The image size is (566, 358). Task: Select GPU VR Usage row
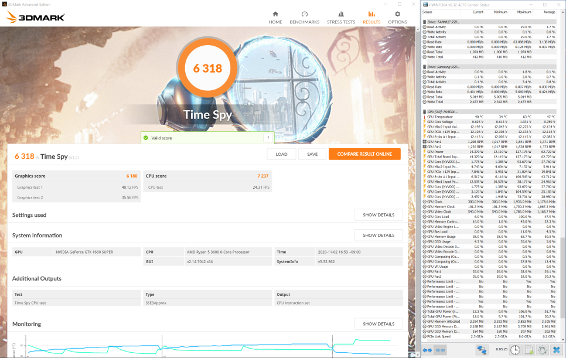click(x=489, y=267)
